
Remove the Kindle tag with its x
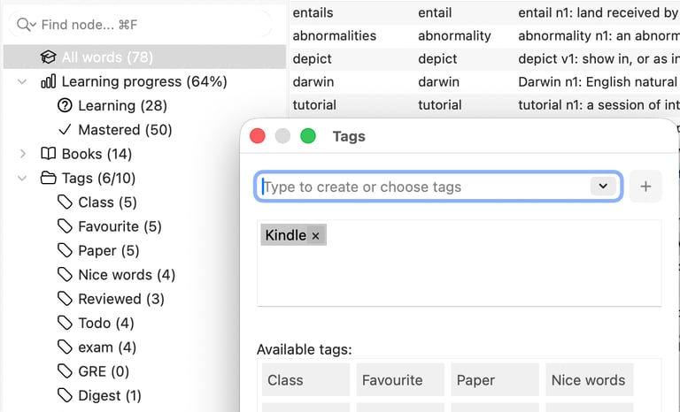[315, 236]
